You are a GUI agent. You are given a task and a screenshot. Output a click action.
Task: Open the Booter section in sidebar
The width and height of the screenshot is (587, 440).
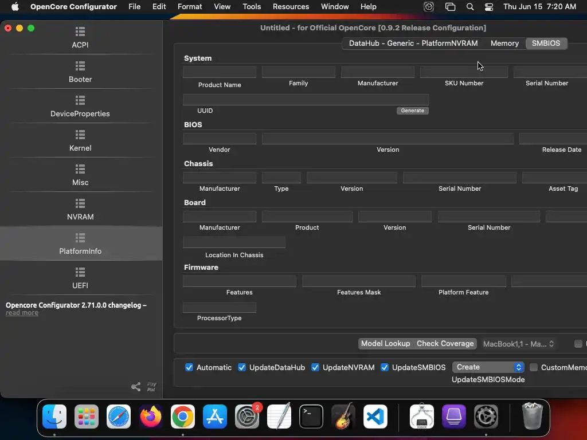(80, 72)
